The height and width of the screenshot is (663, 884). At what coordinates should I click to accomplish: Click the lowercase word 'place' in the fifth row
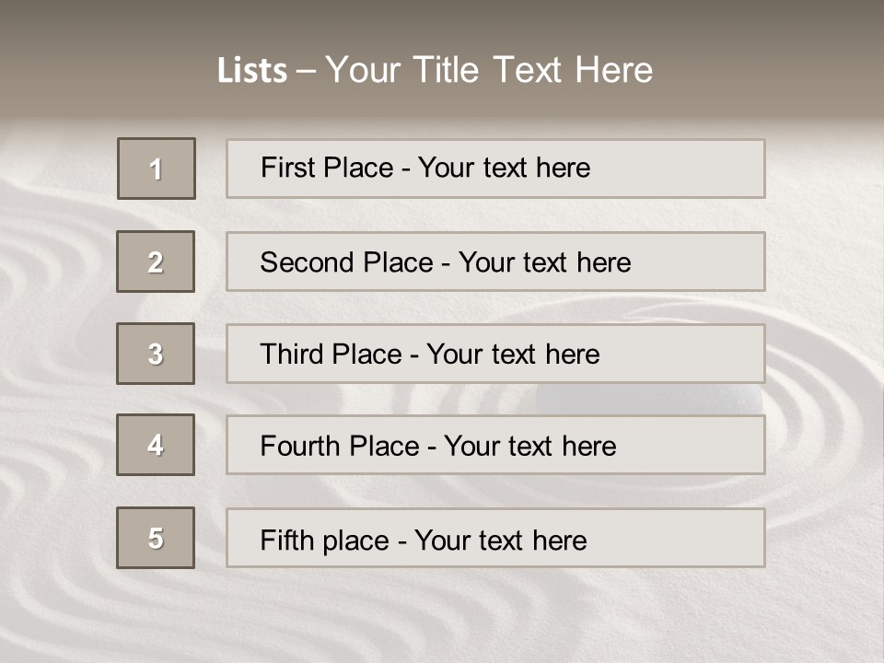click(x=355, y=541)
